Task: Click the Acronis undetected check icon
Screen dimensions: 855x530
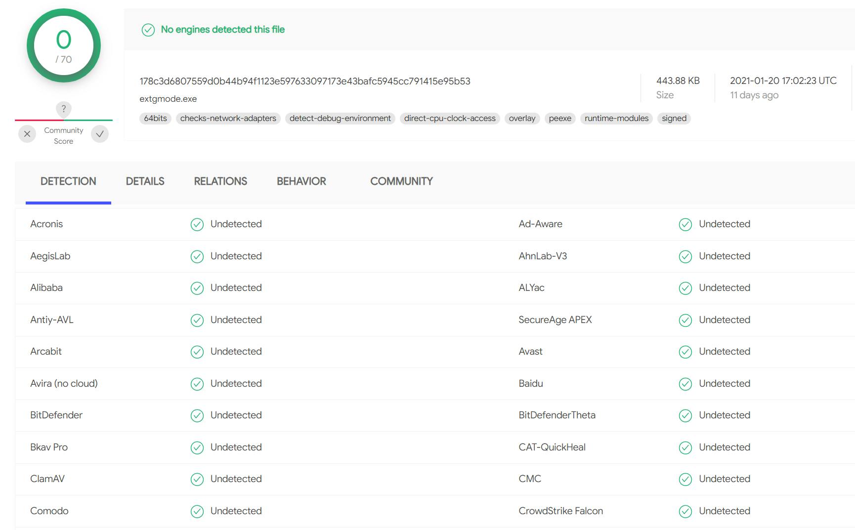Action: tap(197, 225)
